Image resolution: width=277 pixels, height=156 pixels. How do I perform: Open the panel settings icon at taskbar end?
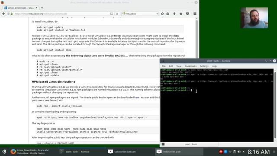pyautogui.click(x=274, y=152)
